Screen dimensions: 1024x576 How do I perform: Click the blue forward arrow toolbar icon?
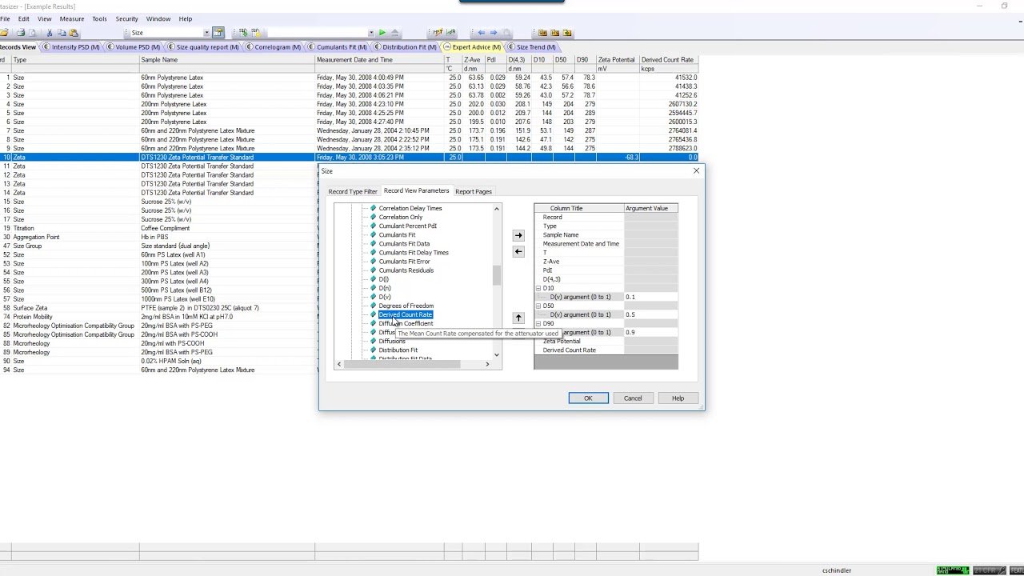click(x=493, y=33)
